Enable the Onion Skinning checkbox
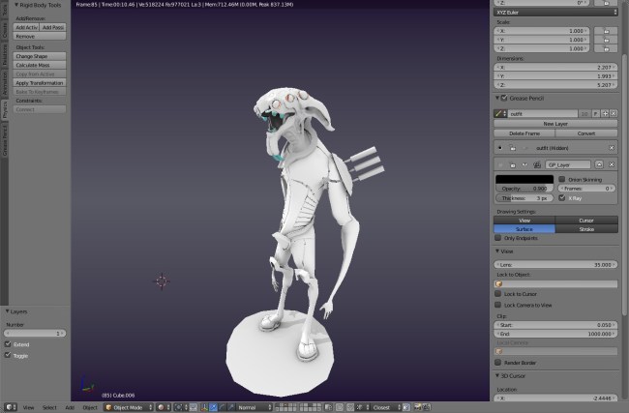The image size is (629, 413). pyautogui.click(x=562, y=180)
